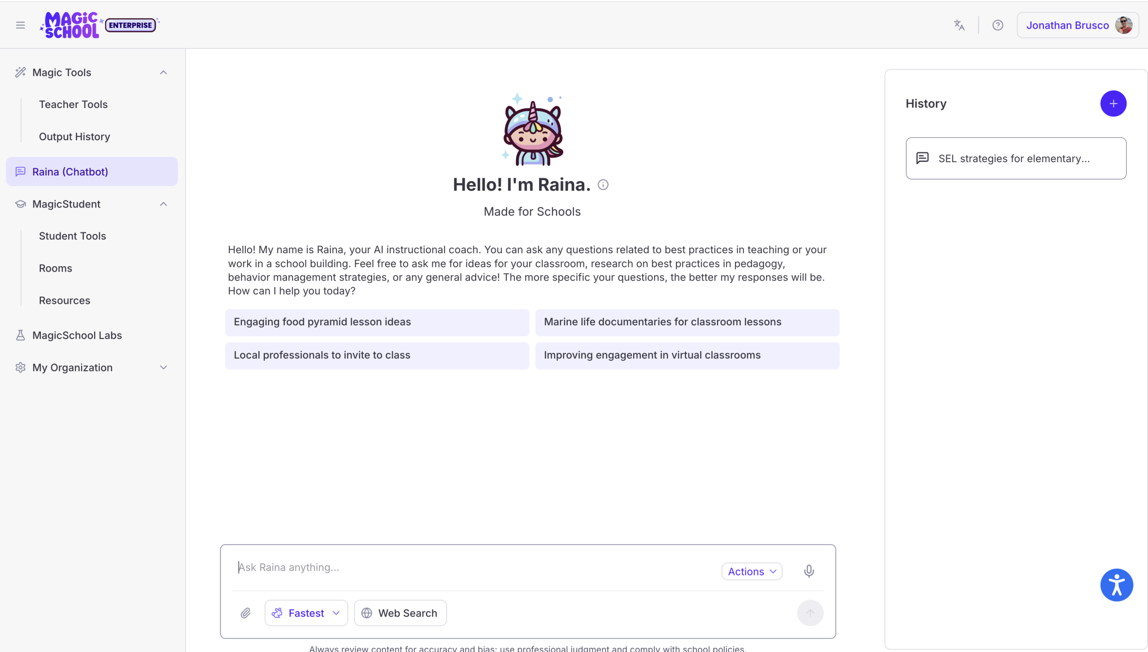This screenshot has width=1148, height=652.
Task: Choose Local professionals to invite prompt
Action: click(377, 355)
